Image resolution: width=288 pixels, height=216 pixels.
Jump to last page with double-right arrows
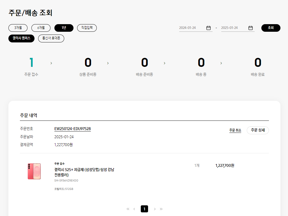tap(161, 209)
